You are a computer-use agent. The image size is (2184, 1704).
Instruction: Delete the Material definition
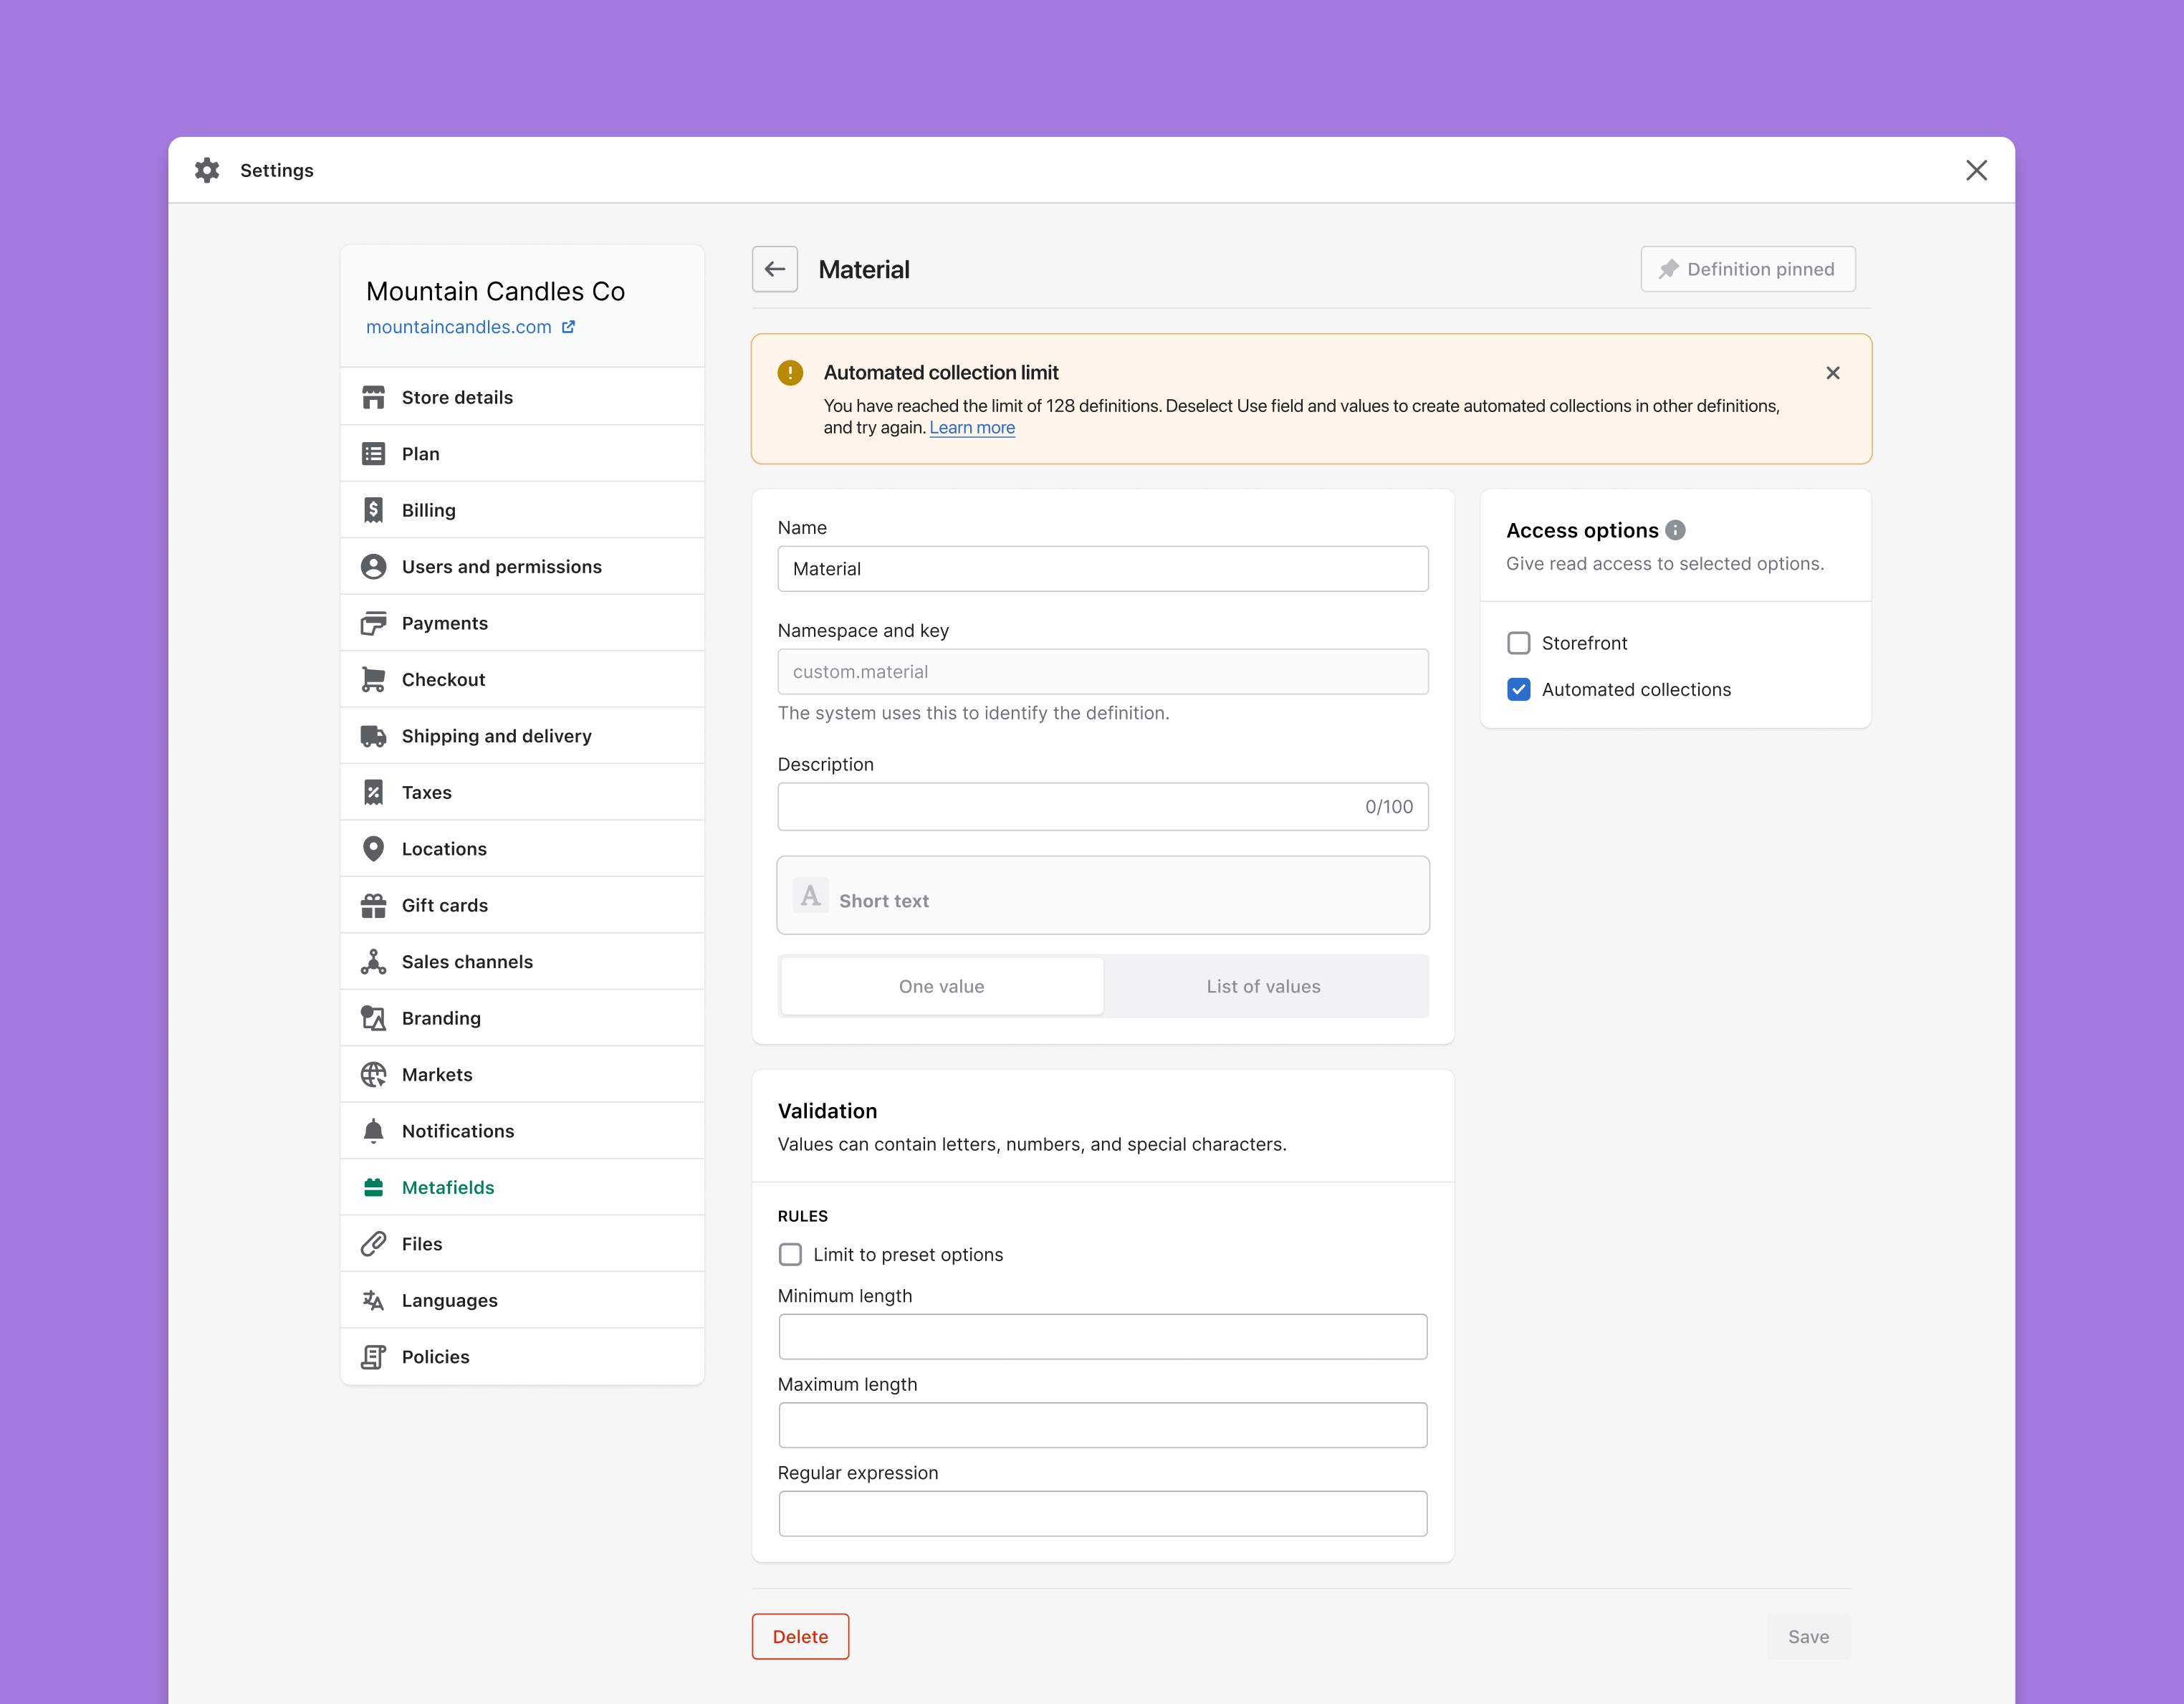[x=800, y=1636]
